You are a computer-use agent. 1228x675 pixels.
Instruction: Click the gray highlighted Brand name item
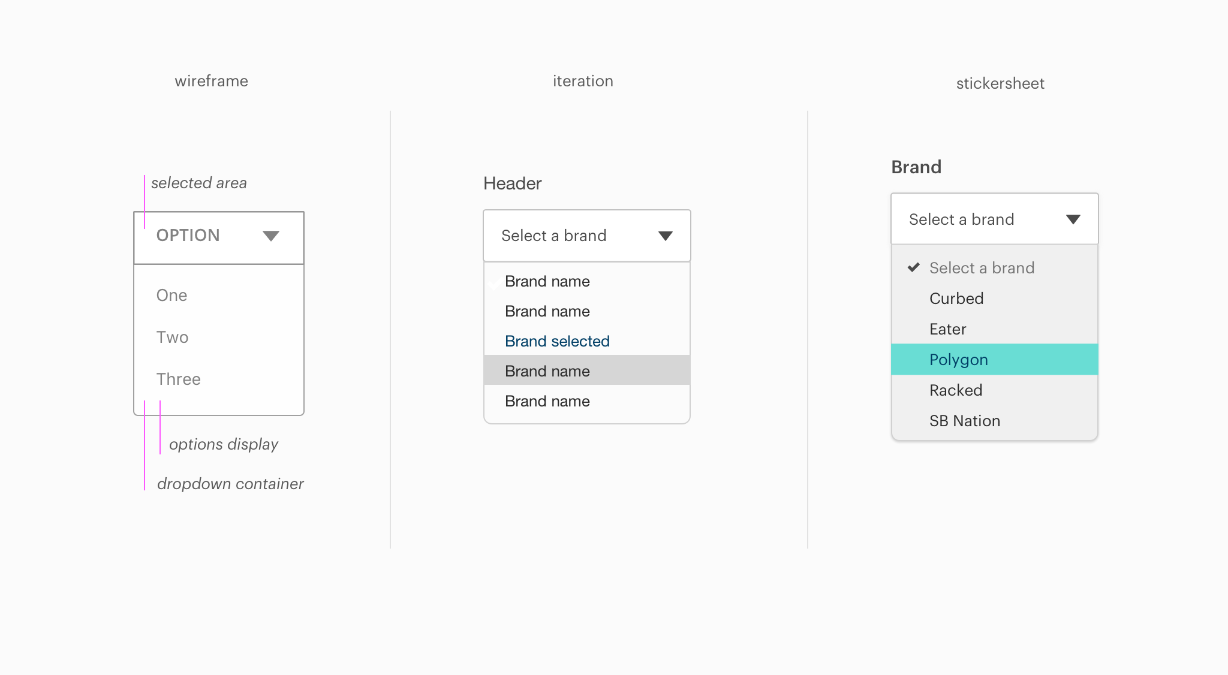[587, 370]
